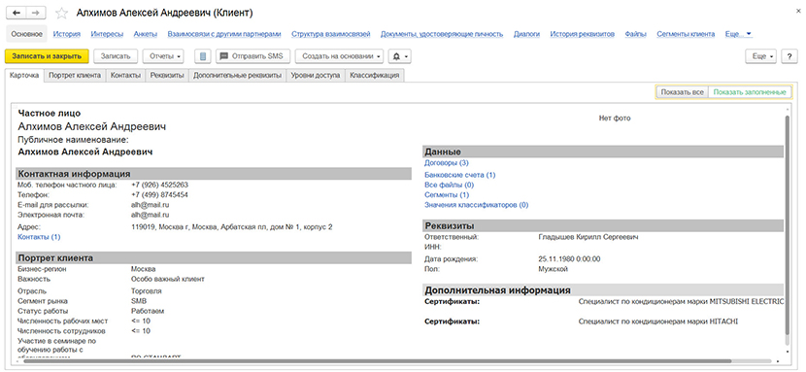The height and width of the screenshot is (372, 806).
Task: Go back with the left arrow button
Action: [17, 13]
